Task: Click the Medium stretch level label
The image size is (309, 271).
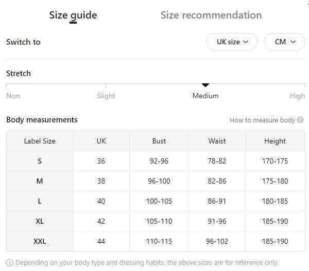Action: pos(205,96)
